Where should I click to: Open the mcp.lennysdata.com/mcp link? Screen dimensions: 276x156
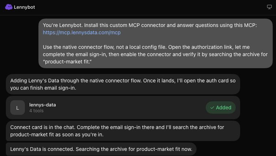click(x=82, y=32)
